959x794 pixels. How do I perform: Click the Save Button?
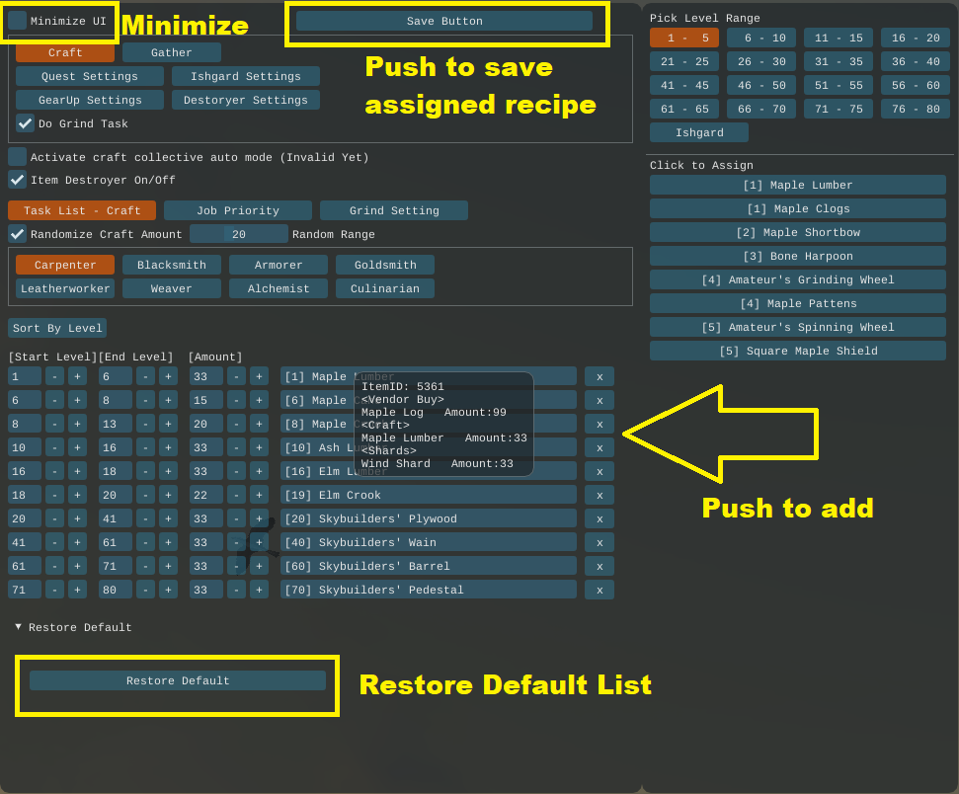click(x=443, y=21)
